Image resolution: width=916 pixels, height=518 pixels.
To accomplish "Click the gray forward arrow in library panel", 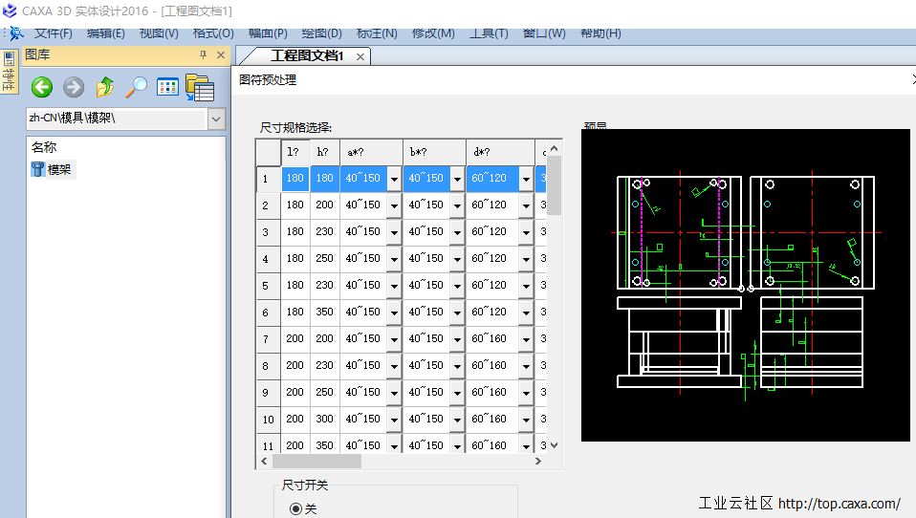I will (74, 88).
